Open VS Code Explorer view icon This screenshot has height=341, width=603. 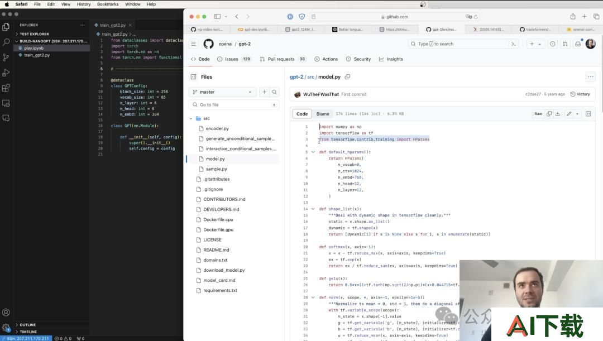[x=6, y=27]
